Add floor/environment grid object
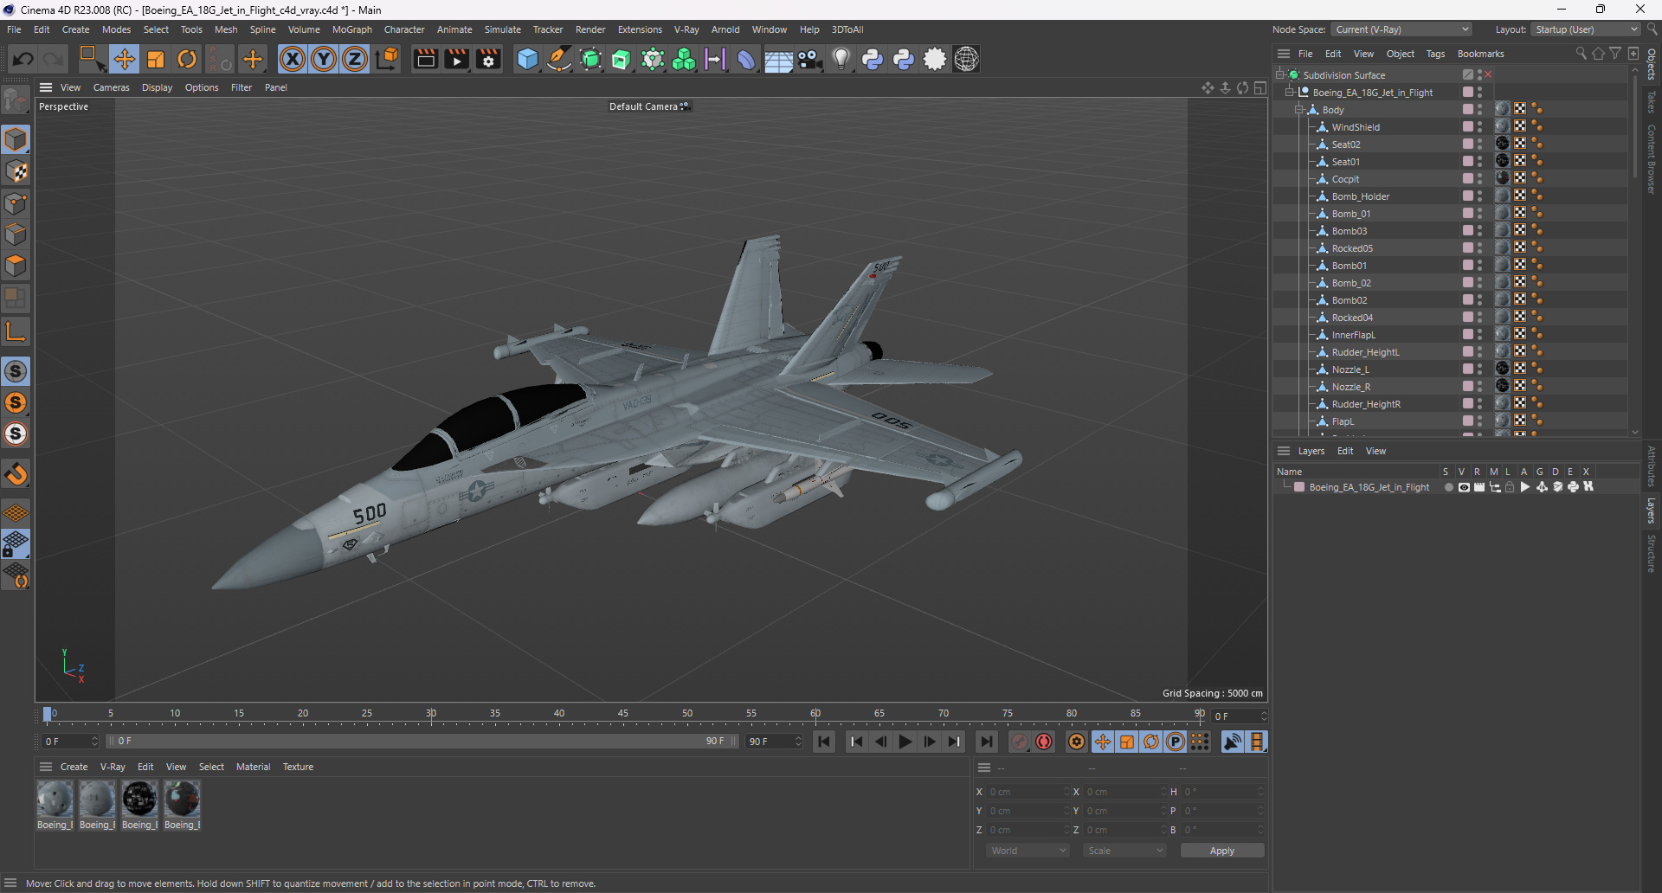Screen dimensions: 1662x893 pos(778,59)
